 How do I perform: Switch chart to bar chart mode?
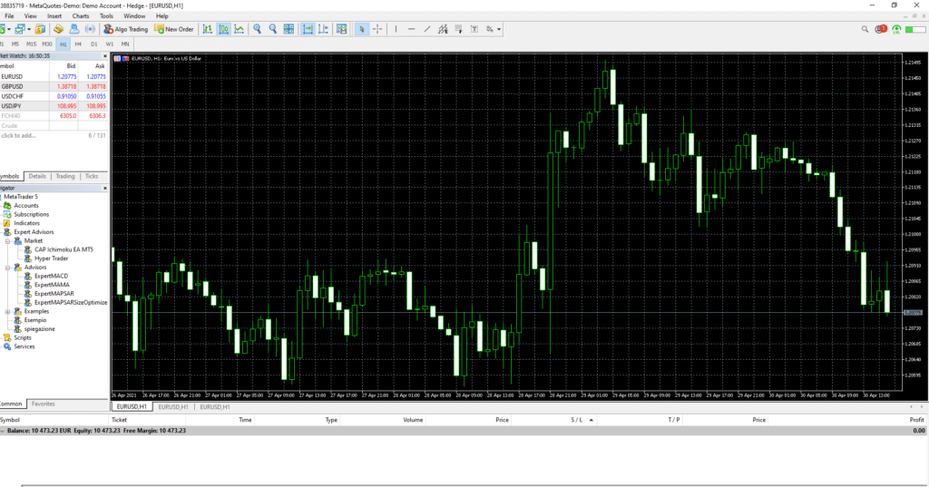pos(208,29)
